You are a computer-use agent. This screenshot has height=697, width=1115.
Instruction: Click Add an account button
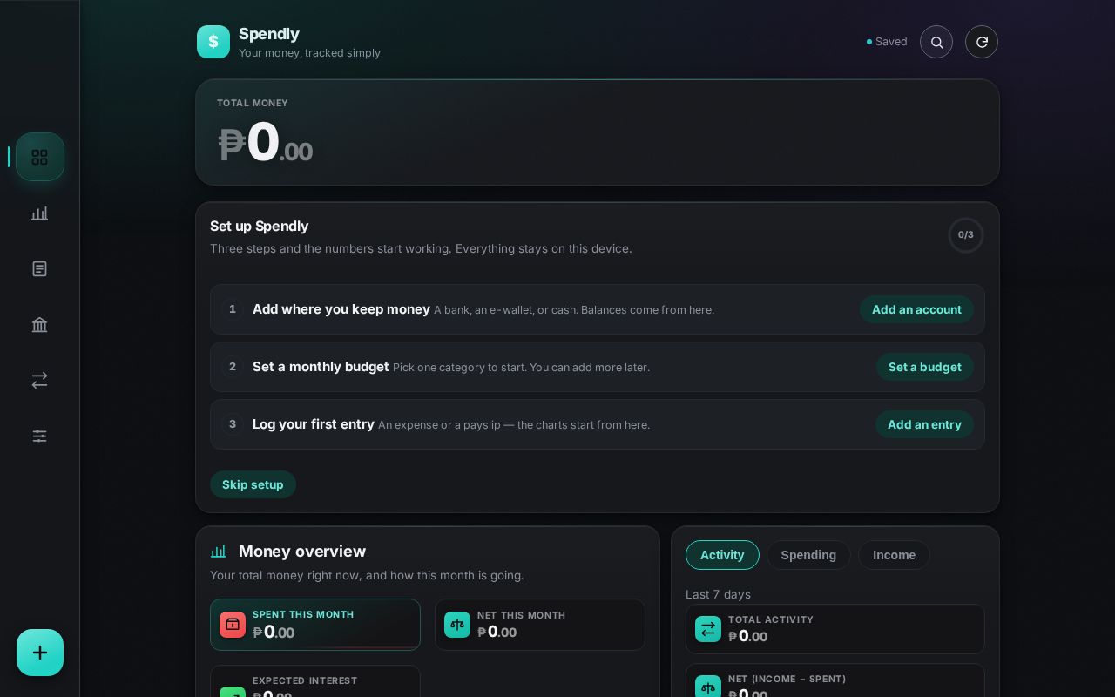coord(916,309)
